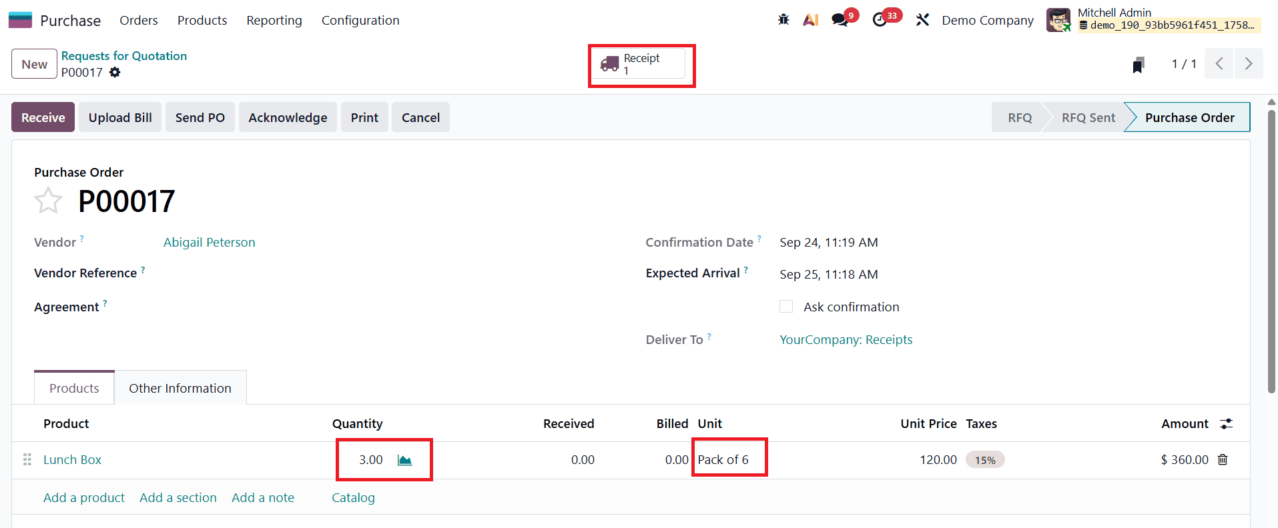Open optional columns settings icon in table header
This screenshot has height=528, width=1278.
[1226, 424]
